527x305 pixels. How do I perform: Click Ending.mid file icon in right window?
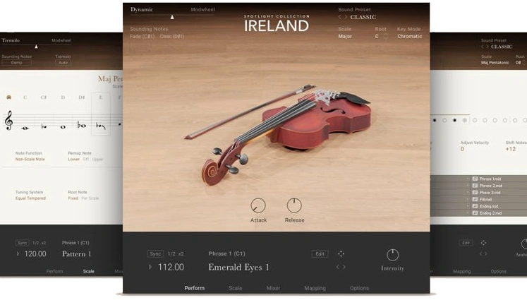(x=475, y=206)
